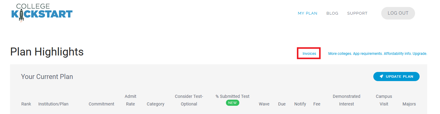Go to the Blog page
The image size is (440, 114).
[x=332, y=13]
